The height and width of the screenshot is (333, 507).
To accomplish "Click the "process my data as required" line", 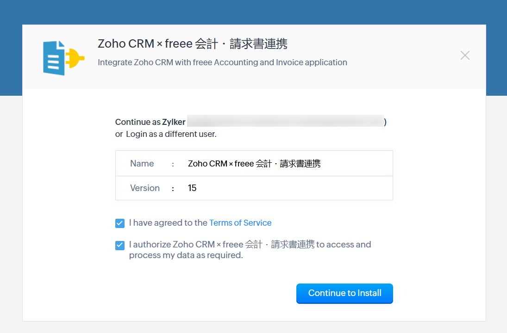I will click(186, 255).
